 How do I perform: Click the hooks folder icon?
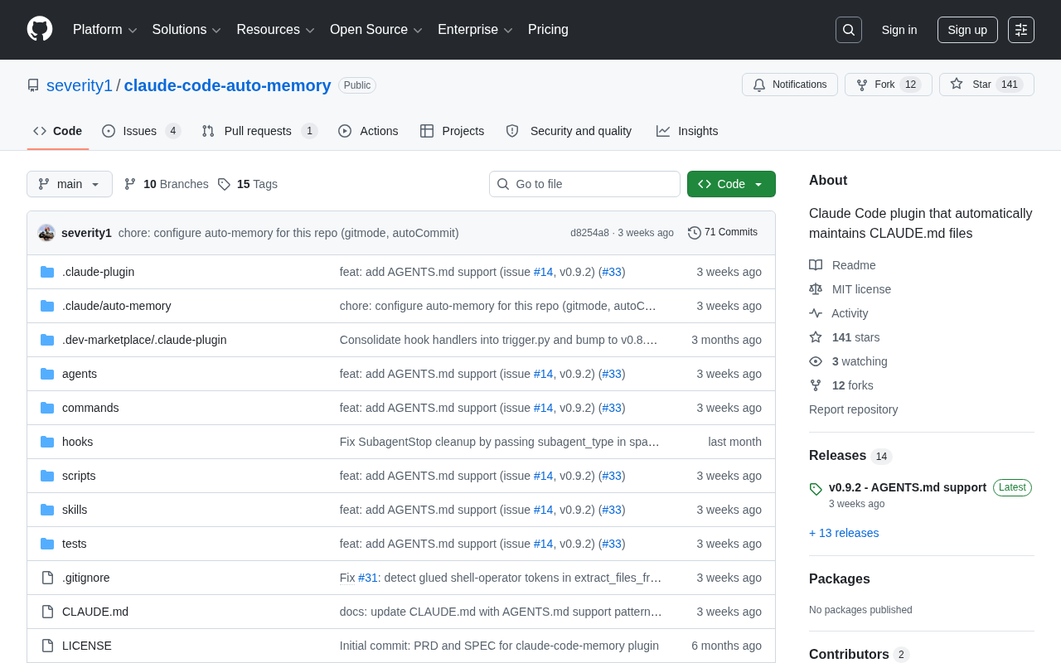point(47,442)
